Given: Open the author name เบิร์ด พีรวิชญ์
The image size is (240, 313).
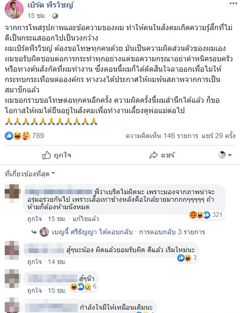Looking at the screenshot, I should [50, 6].
